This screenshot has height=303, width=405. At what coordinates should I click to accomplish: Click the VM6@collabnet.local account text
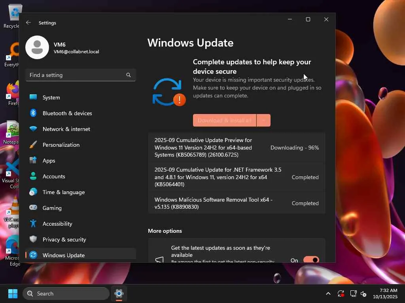(76, 52)
